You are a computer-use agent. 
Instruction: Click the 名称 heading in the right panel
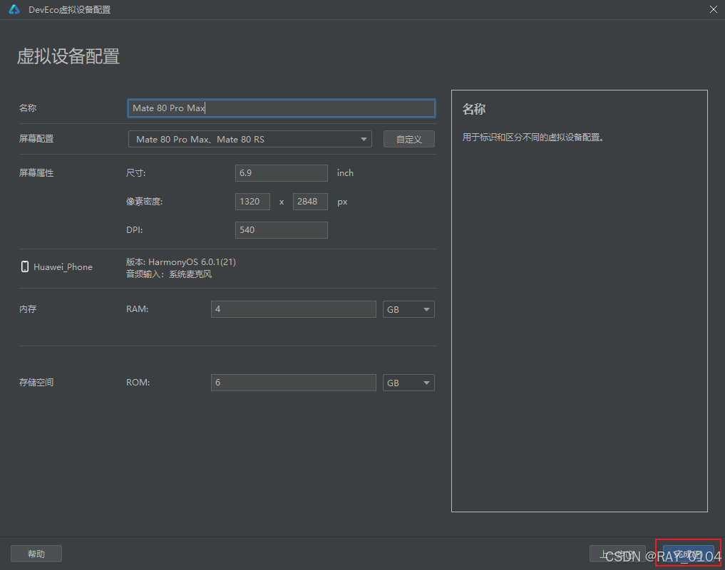coord(473,109)
